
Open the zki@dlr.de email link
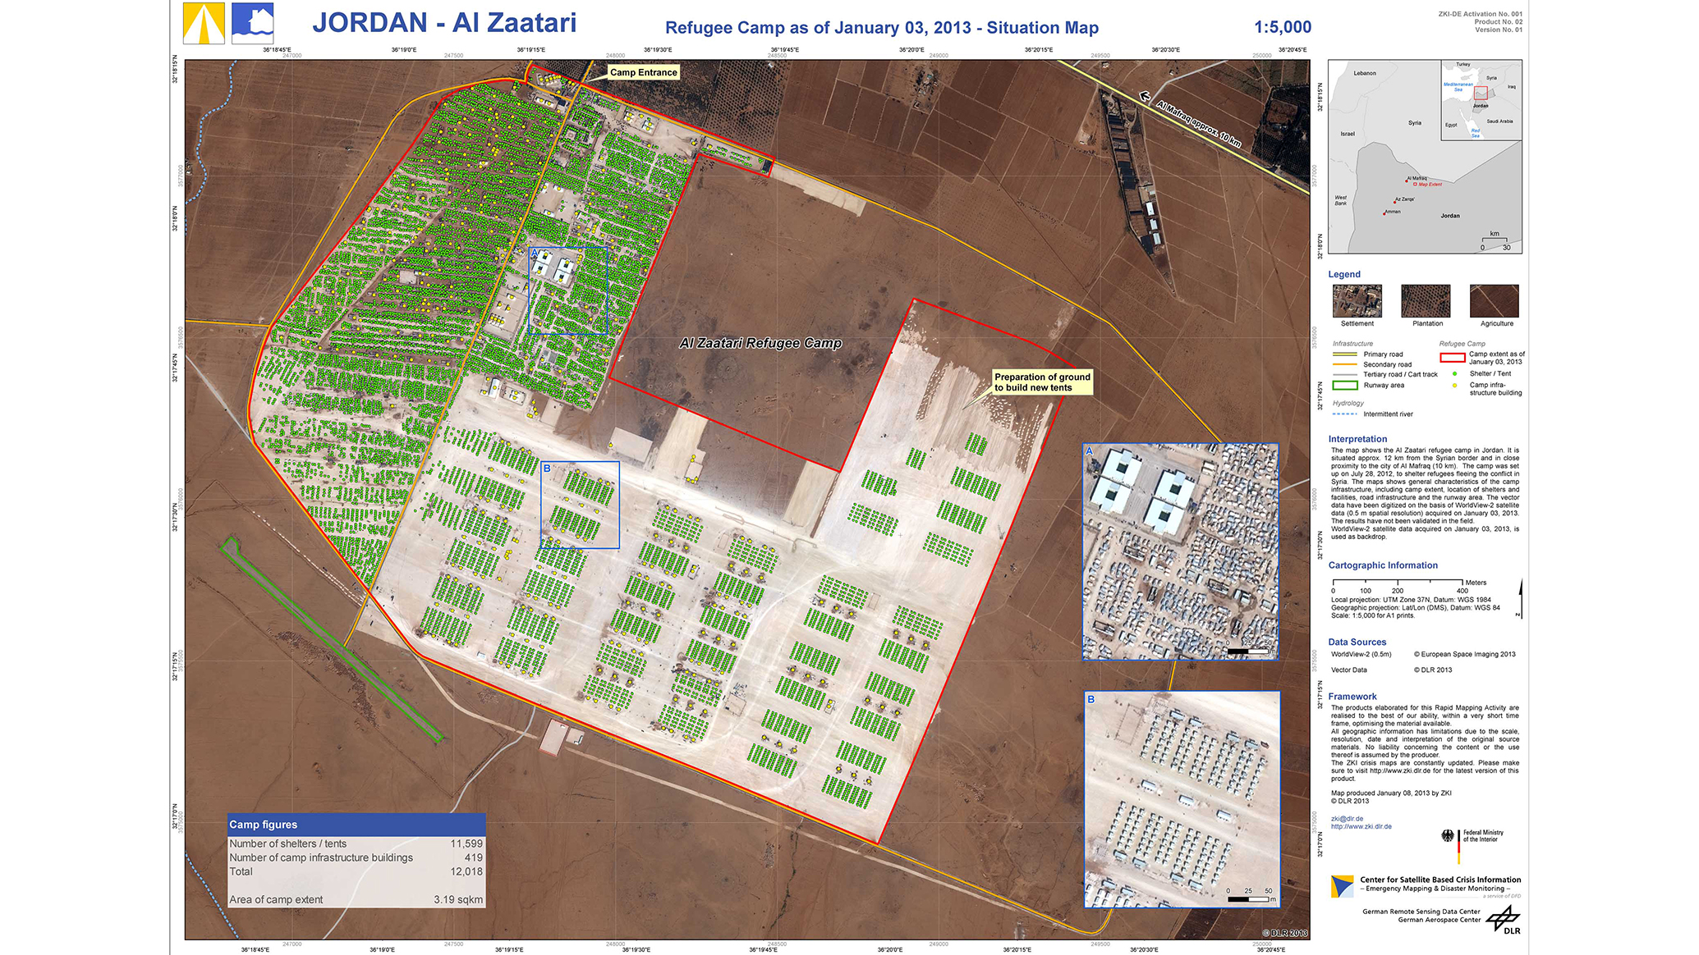pyautogui.click(x=1347, y=819)
